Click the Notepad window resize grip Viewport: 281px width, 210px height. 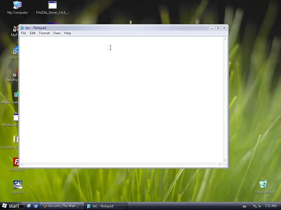pos(225,165)
